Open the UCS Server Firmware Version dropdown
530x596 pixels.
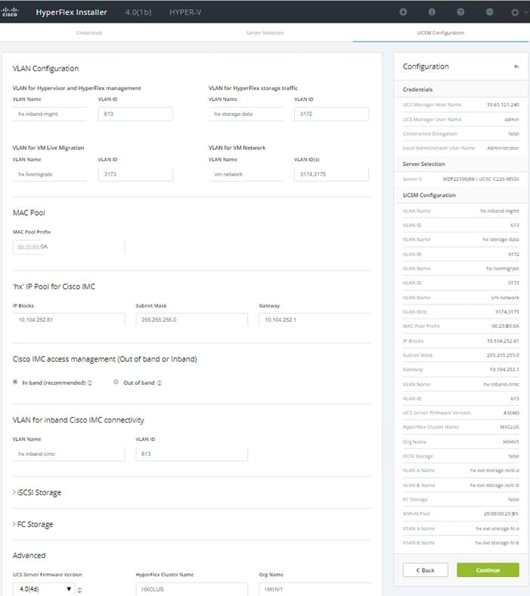coord(44,589)
